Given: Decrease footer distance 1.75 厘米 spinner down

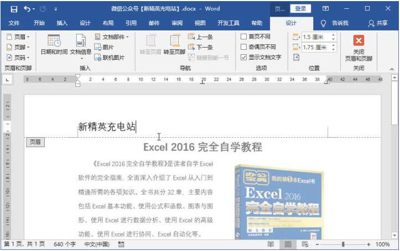Looking at the screenshot, I should pyautogui.click(x=333, y=49).
